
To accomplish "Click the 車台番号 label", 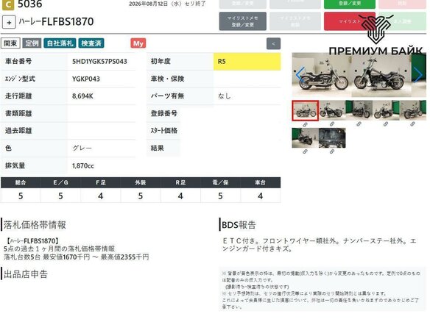I will point(18,61).
